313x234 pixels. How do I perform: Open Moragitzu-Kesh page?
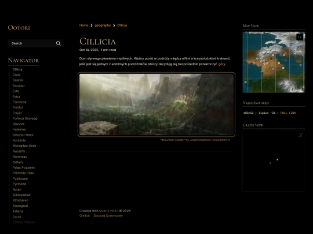[24, 146]
